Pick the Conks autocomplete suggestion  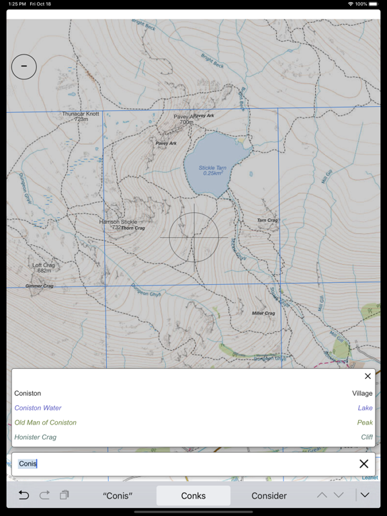click(x=193, y=496)
